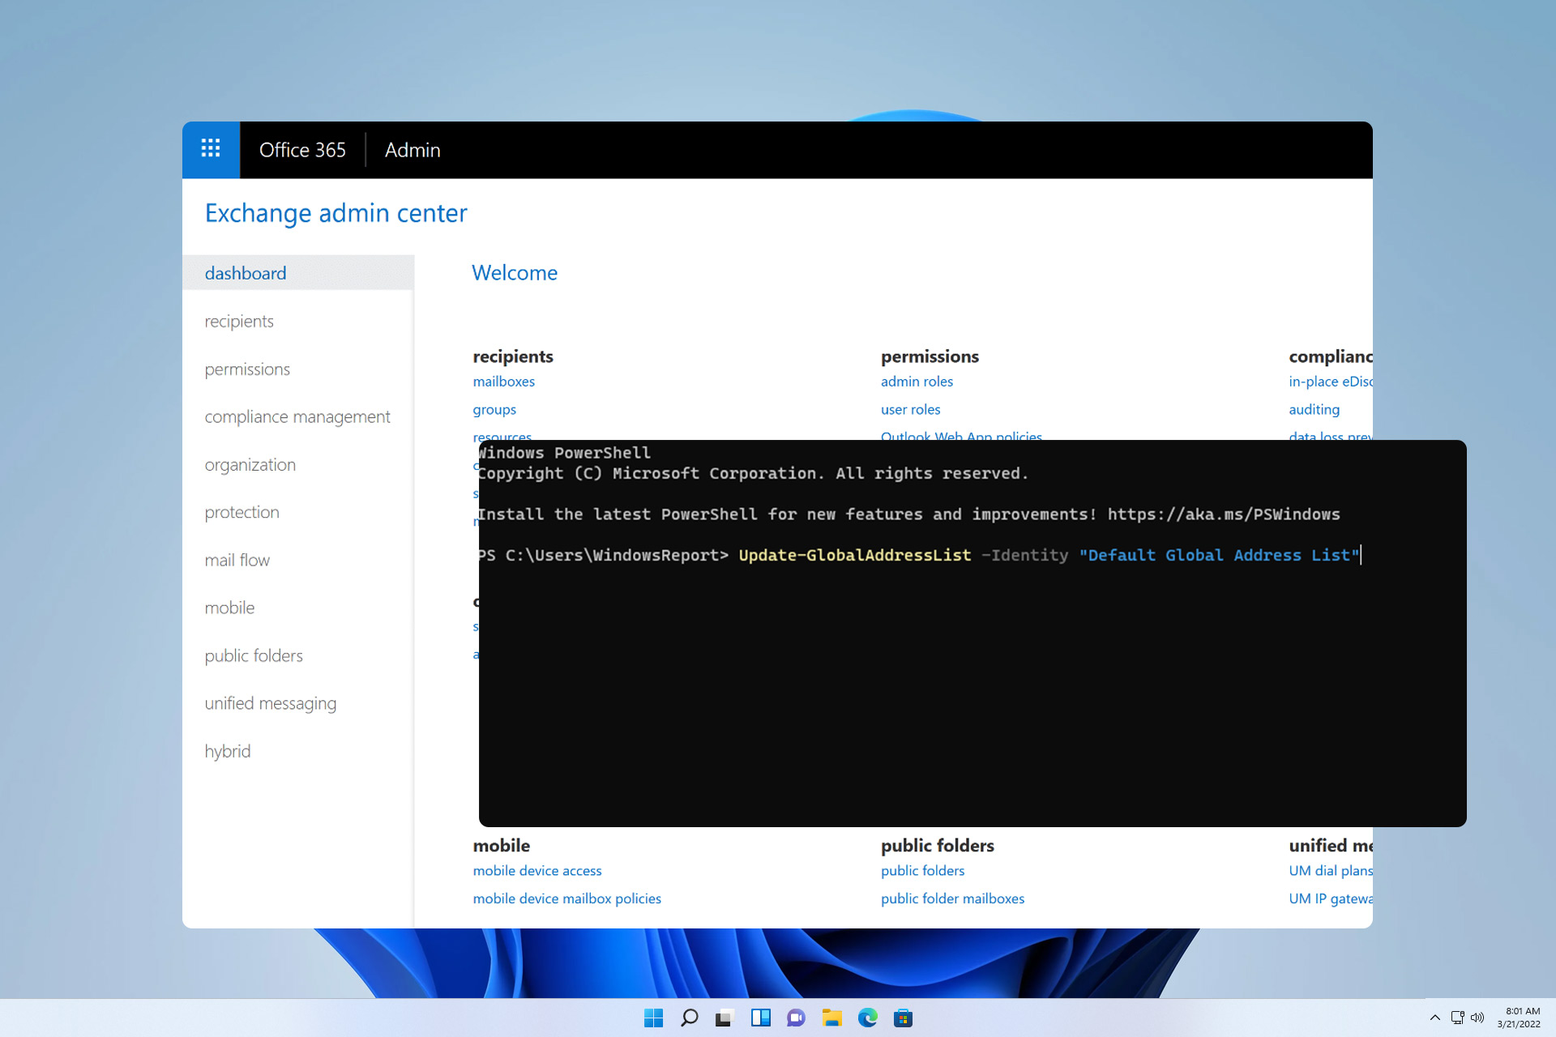Expand the protection sidebar section
This screenshot has height=1037, width=1556.
pyautogui.click(x=241, y=510)
